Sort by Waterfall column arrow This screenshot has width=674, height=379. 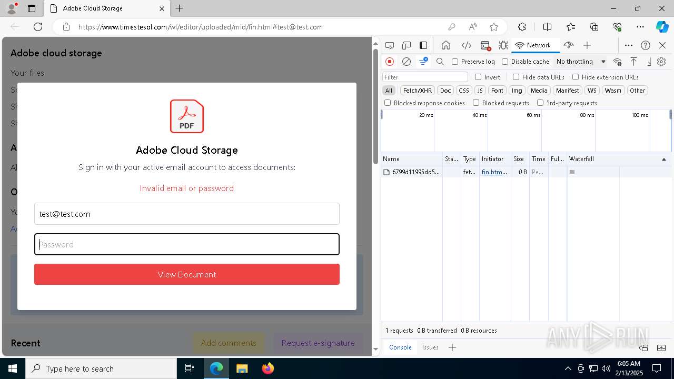coord(664,159)
